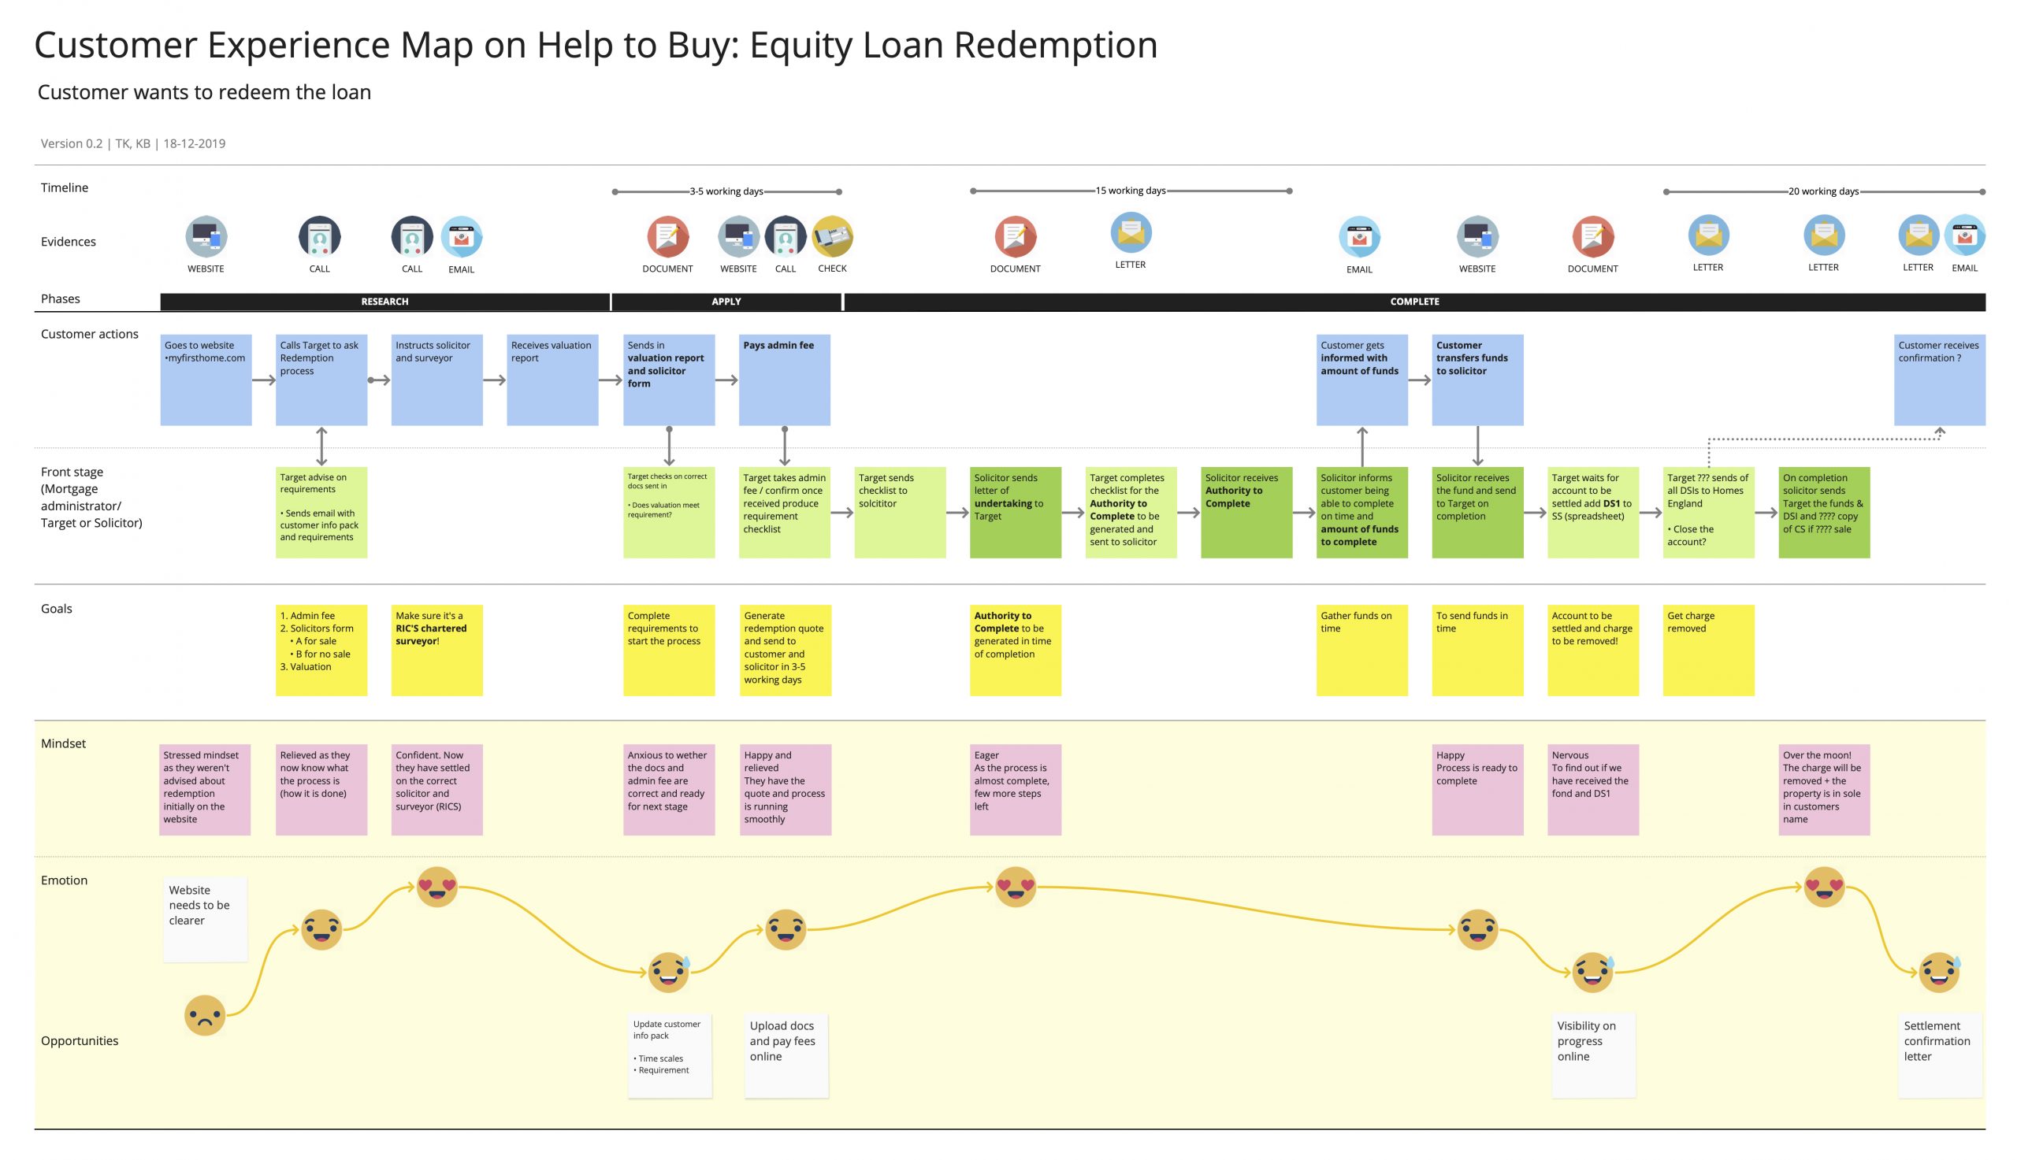Click 'Generate redemption quote' goal note
The width and height of the screenshot is (2017, 1160).
point(785,650)
